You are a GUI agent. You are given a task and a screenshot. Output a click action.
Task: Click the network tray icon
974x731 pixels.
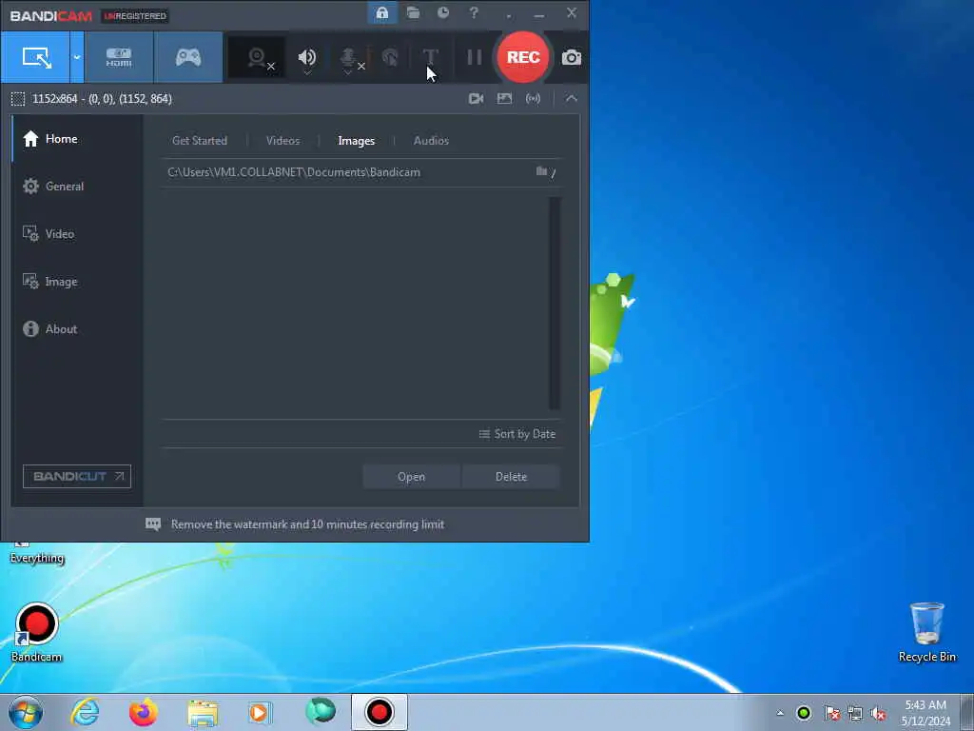coord(855,713)
